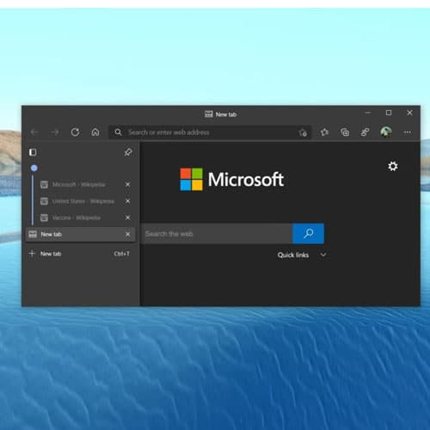Click the Share icon in toolbar
Viewport: 430px width, 430px height.
click(x=365, y=132)
